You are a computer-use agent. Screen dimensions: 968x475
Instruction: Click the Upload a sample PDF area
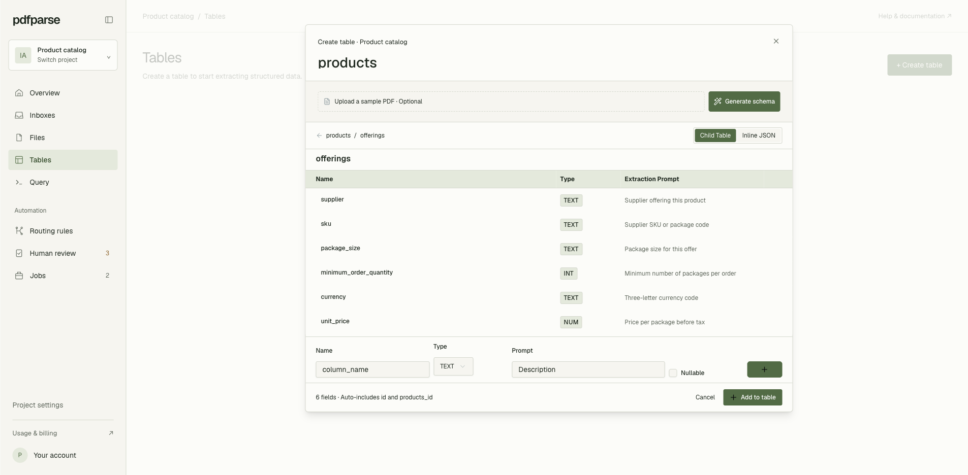(x=511, y=101)
